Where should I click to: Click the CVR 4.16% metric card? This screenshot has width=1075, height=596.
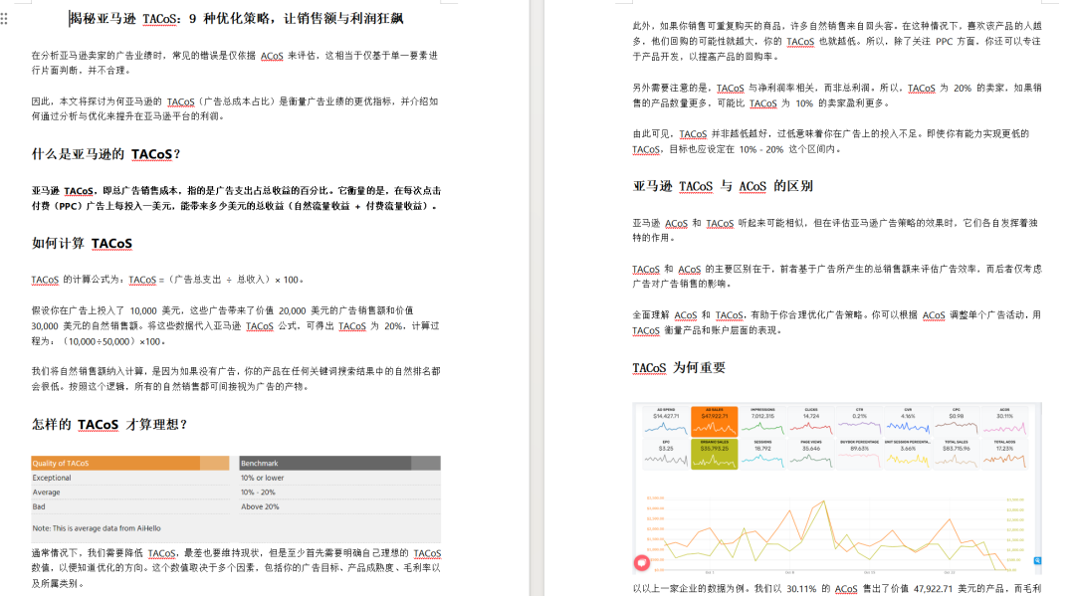908,421
